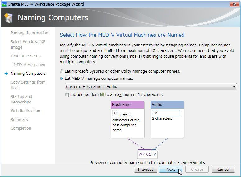The height and width of the screenshot is (177, 241).
Task: Jump to Summary step
Action: coord(19,120)
